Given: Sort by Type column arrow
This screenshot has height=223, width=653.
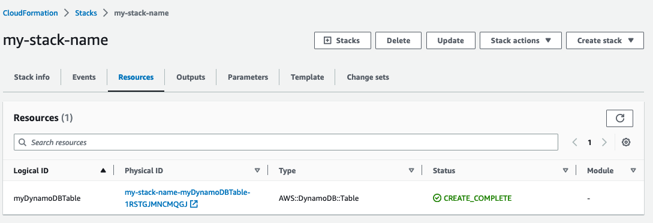Looking at the screenshot, I should 411,171.
